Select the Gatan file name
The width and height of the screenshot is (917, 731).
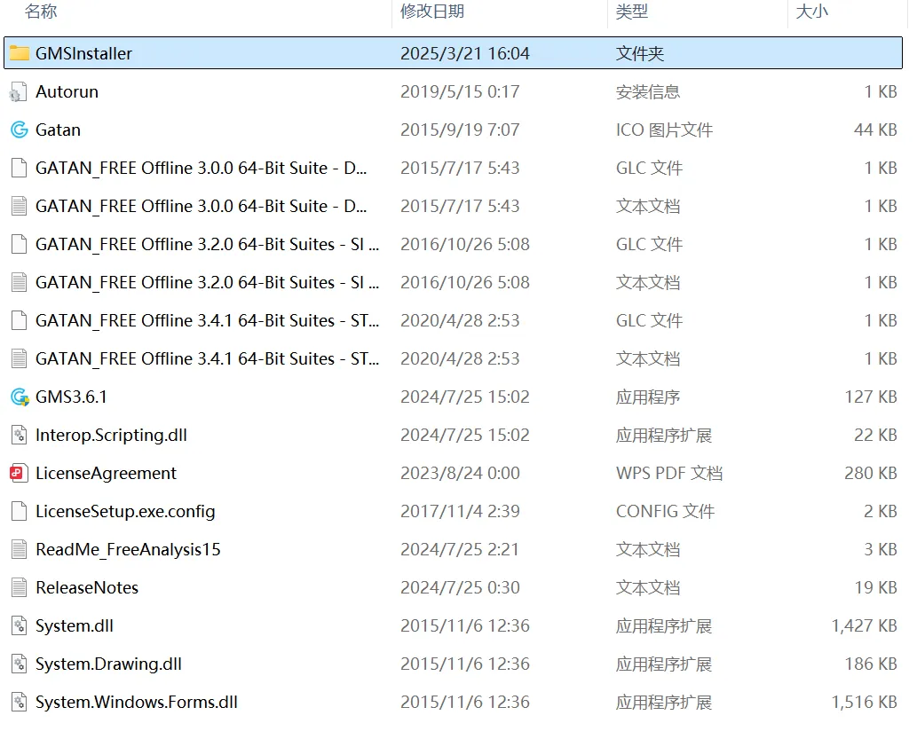coord(58,130)
